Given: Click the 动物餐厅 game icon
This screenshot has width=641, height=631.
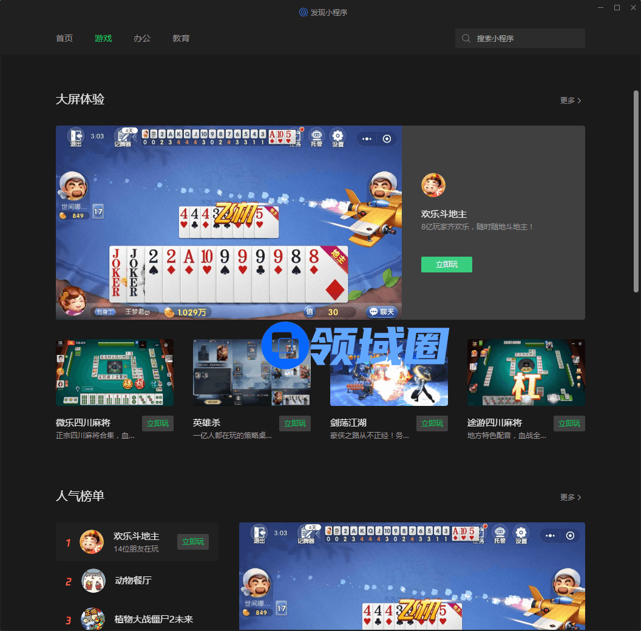Looking at the screenshot, I should tap(93, 581).
